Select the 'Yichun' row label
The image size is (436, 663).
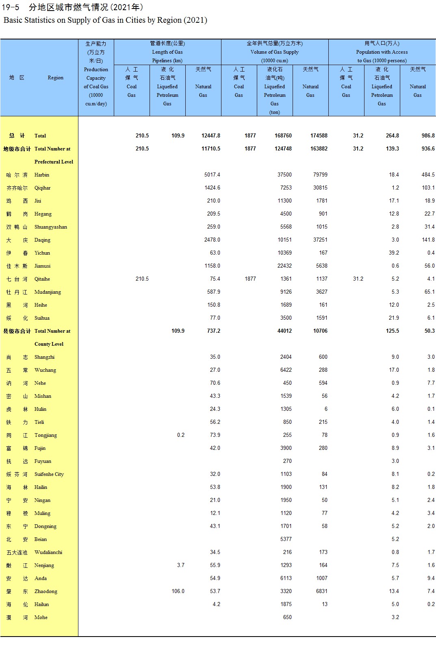tap(42, 253)
